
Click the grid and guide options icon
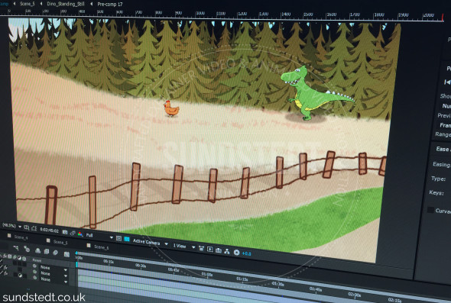click(27, 227)
